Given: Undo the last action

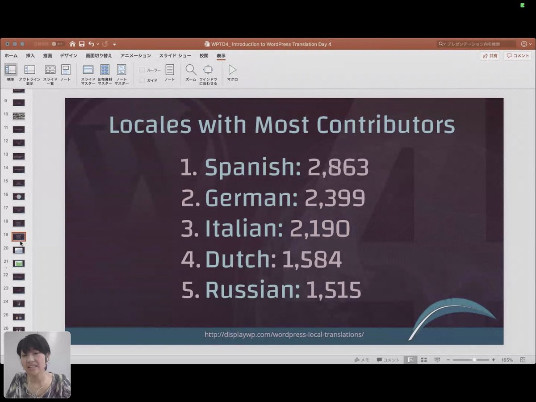Looking at the screenshot, I should [91, 44].
